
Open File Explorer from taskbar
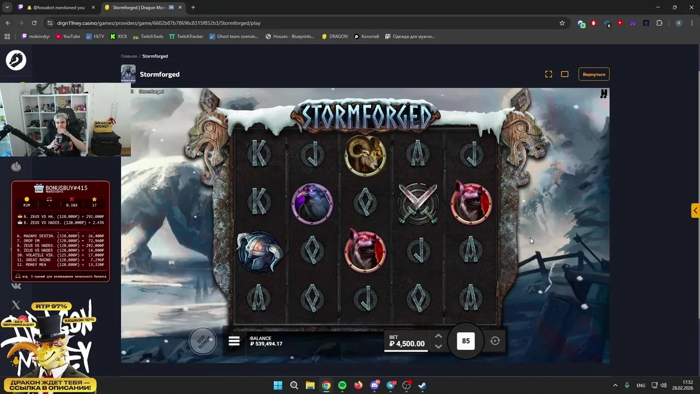[x=310, y=385]
